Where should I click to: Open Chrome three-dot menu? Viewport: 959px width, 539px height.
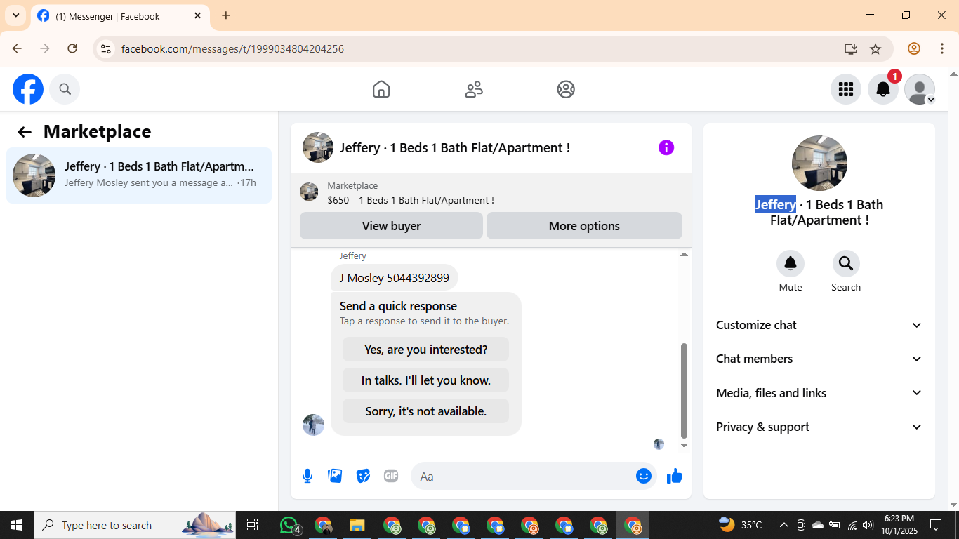point(942,48)
